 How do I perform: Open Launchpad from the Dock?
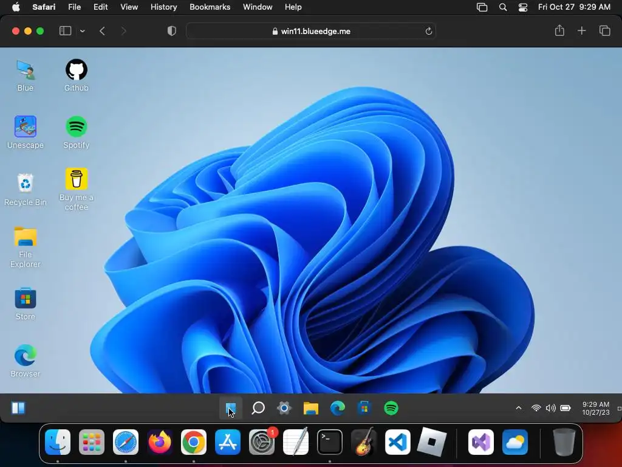[x=92, y=442]
